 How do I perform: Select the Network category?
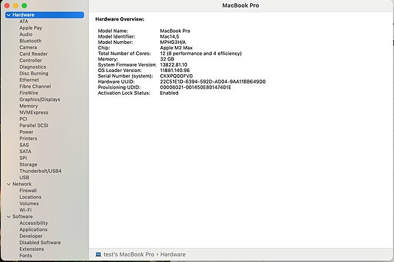tap(22, 184)
